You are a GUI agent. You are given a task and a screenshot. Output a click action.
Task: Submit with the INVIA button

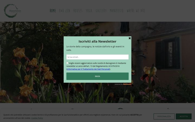[97, 76]
